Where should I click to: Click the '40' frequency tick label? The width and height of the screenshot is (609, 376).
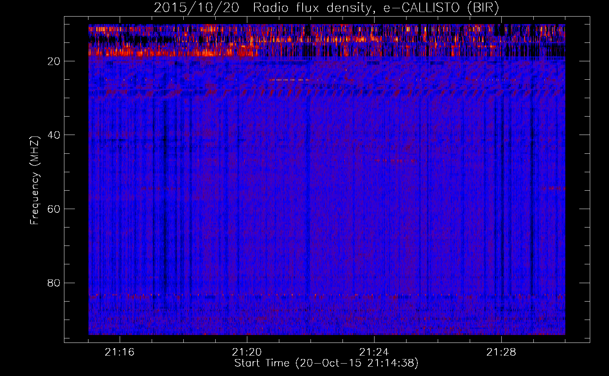(x=54, y=135)
